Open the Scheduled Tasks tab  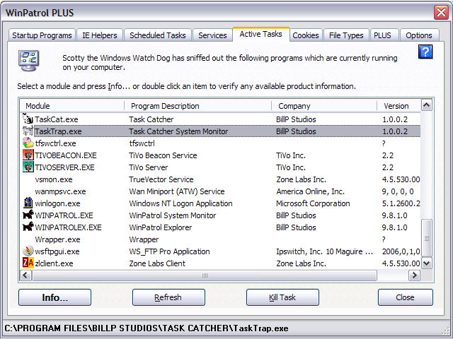[x=156, y=35]
